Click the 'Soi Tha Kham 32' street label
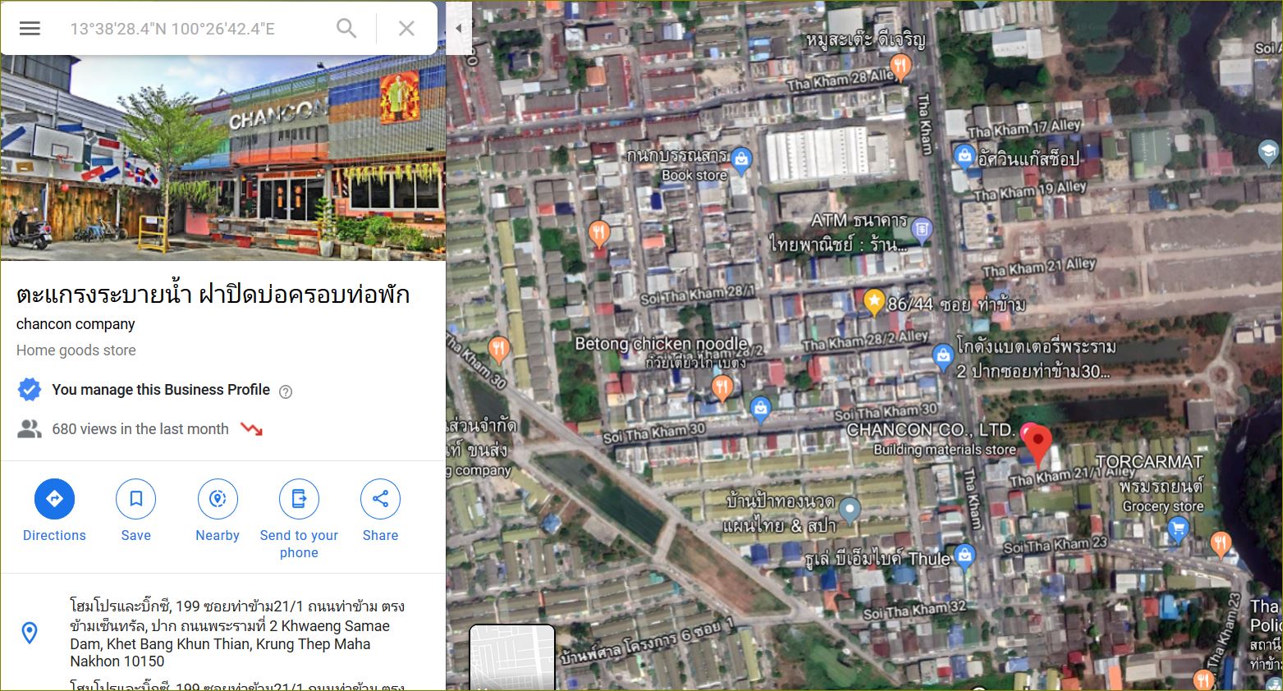1283x691 pixels. tap(914, 610)
